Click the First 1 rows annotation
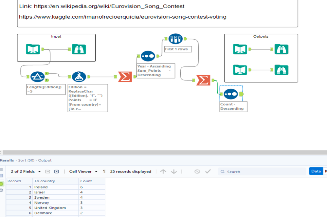 pos(178,49)
